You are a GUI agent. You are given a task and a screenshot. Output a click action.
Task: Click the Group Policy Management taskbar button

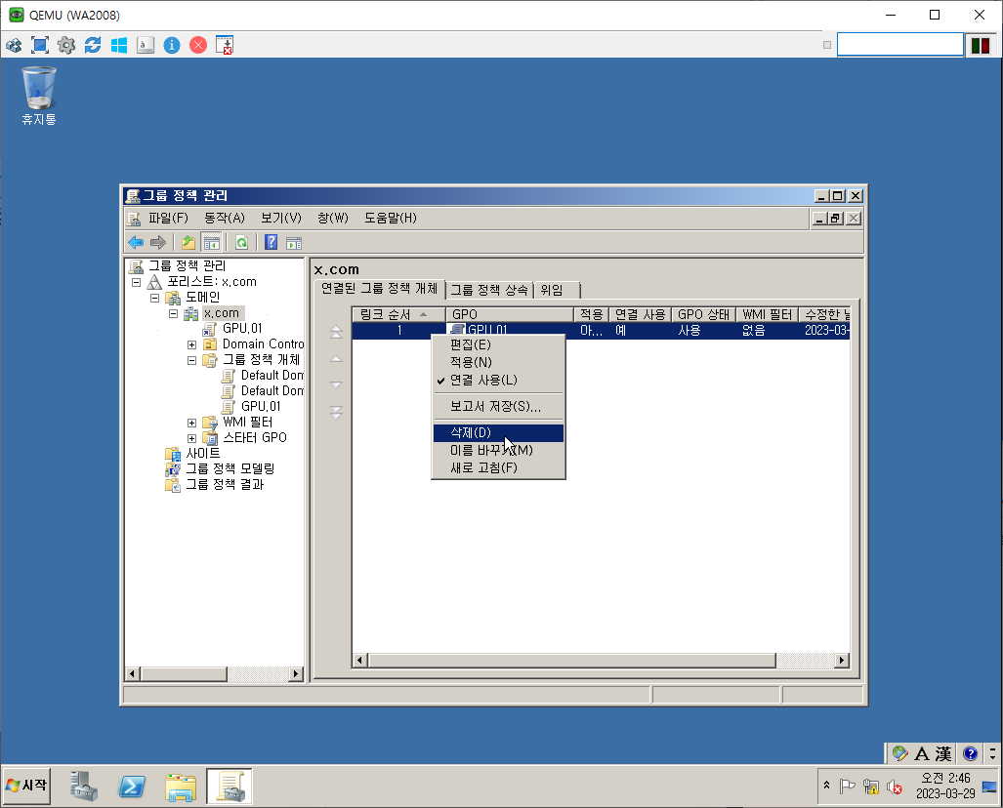pyautogui.click(x=229, y=786)
